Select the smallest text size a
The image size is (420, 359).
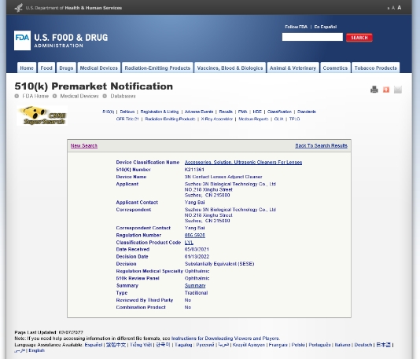tap(389, 9)
